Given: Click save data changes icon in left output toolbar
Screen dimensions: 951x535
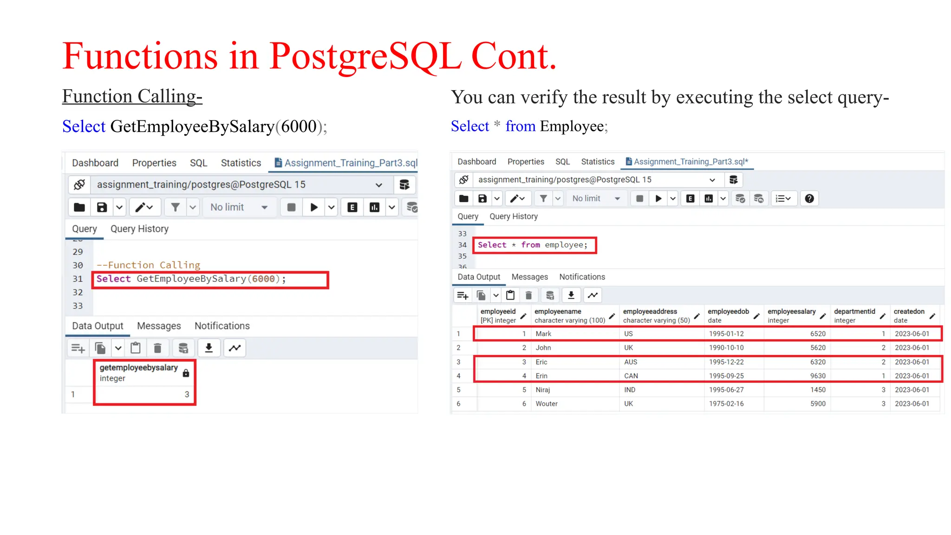Looking at the screenshot, I should coord(183,348).
